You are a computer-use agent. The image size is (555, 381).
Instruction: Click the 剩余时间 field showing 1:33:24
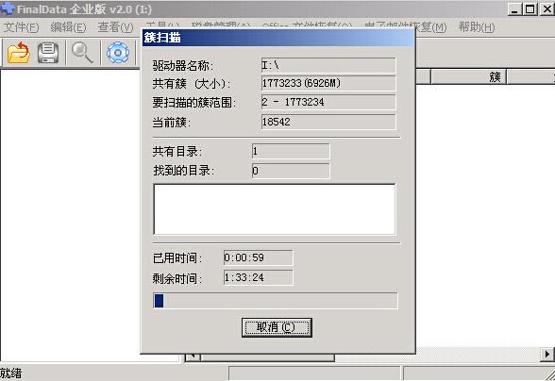(x=258, y=277)
